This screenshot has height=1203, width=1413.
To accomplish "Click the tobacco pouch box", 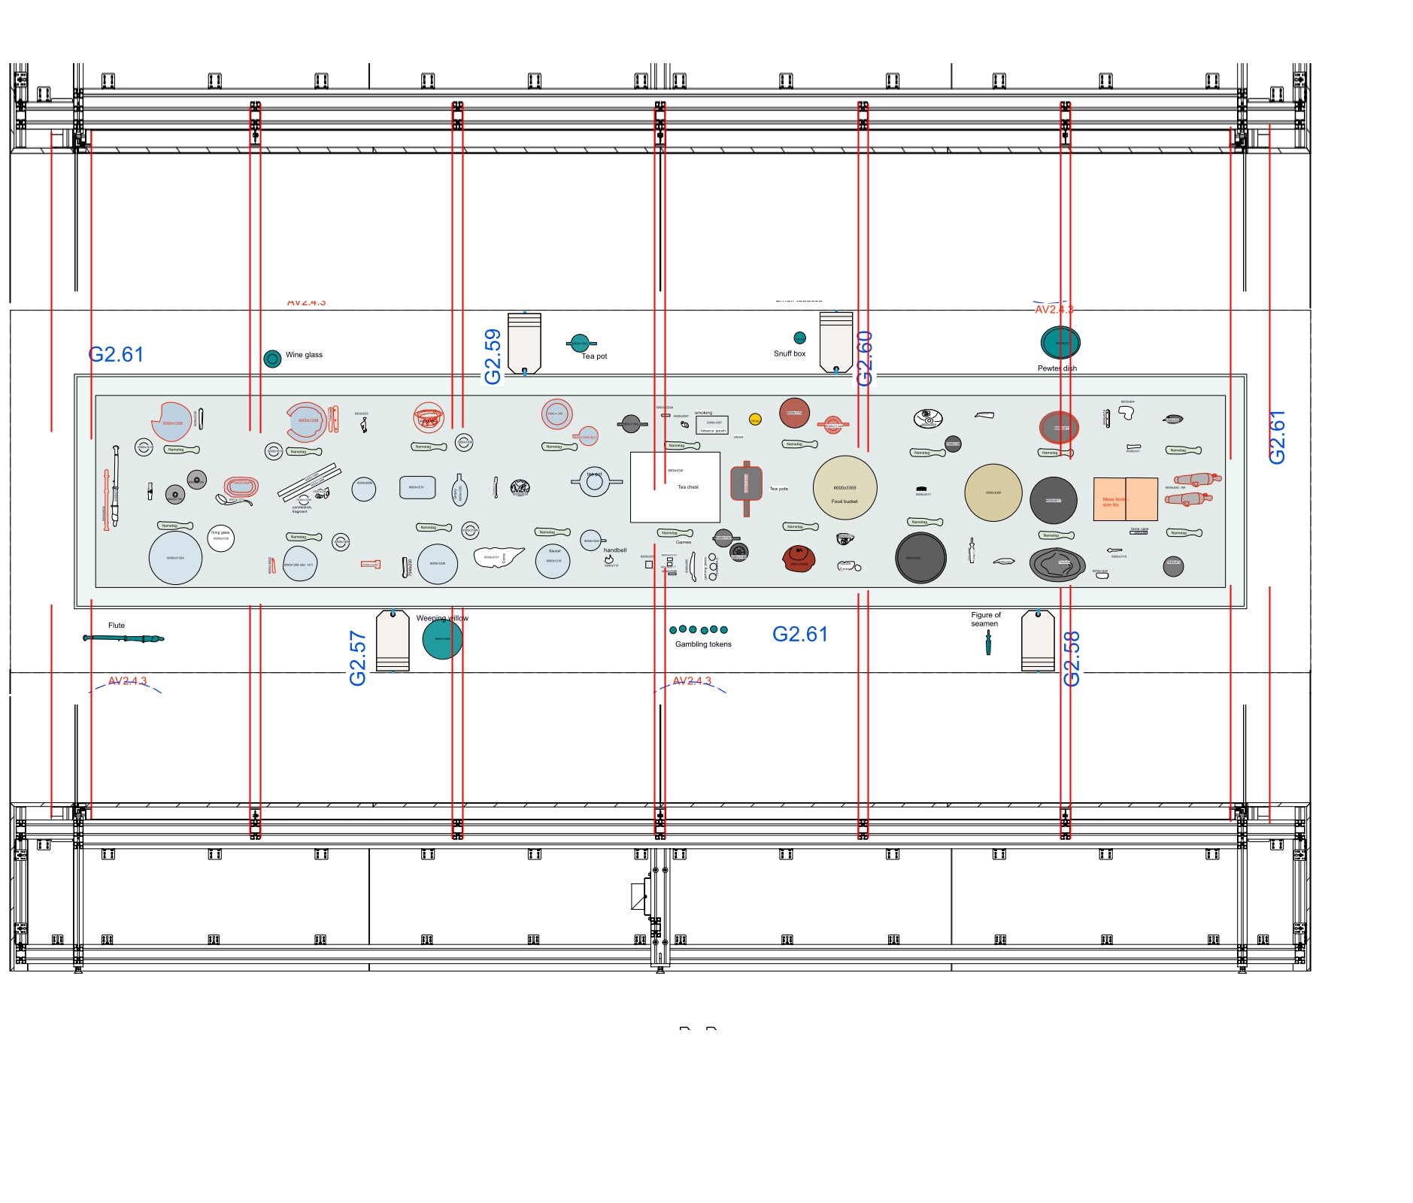I will (x=711, y=425).
